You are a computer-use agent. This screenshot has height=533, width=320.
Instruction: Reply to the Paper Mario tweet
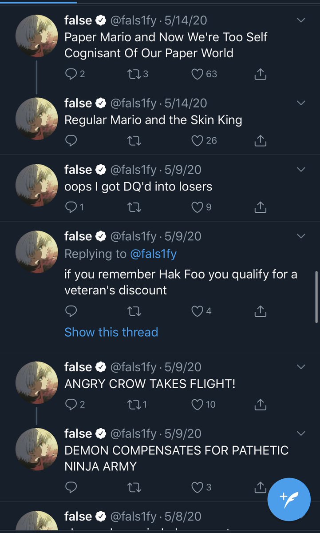[71, 74]
